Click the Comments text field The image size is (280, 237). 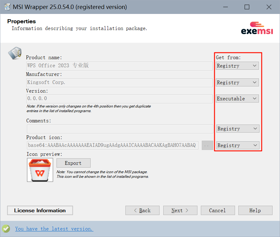tap(120, 129)
